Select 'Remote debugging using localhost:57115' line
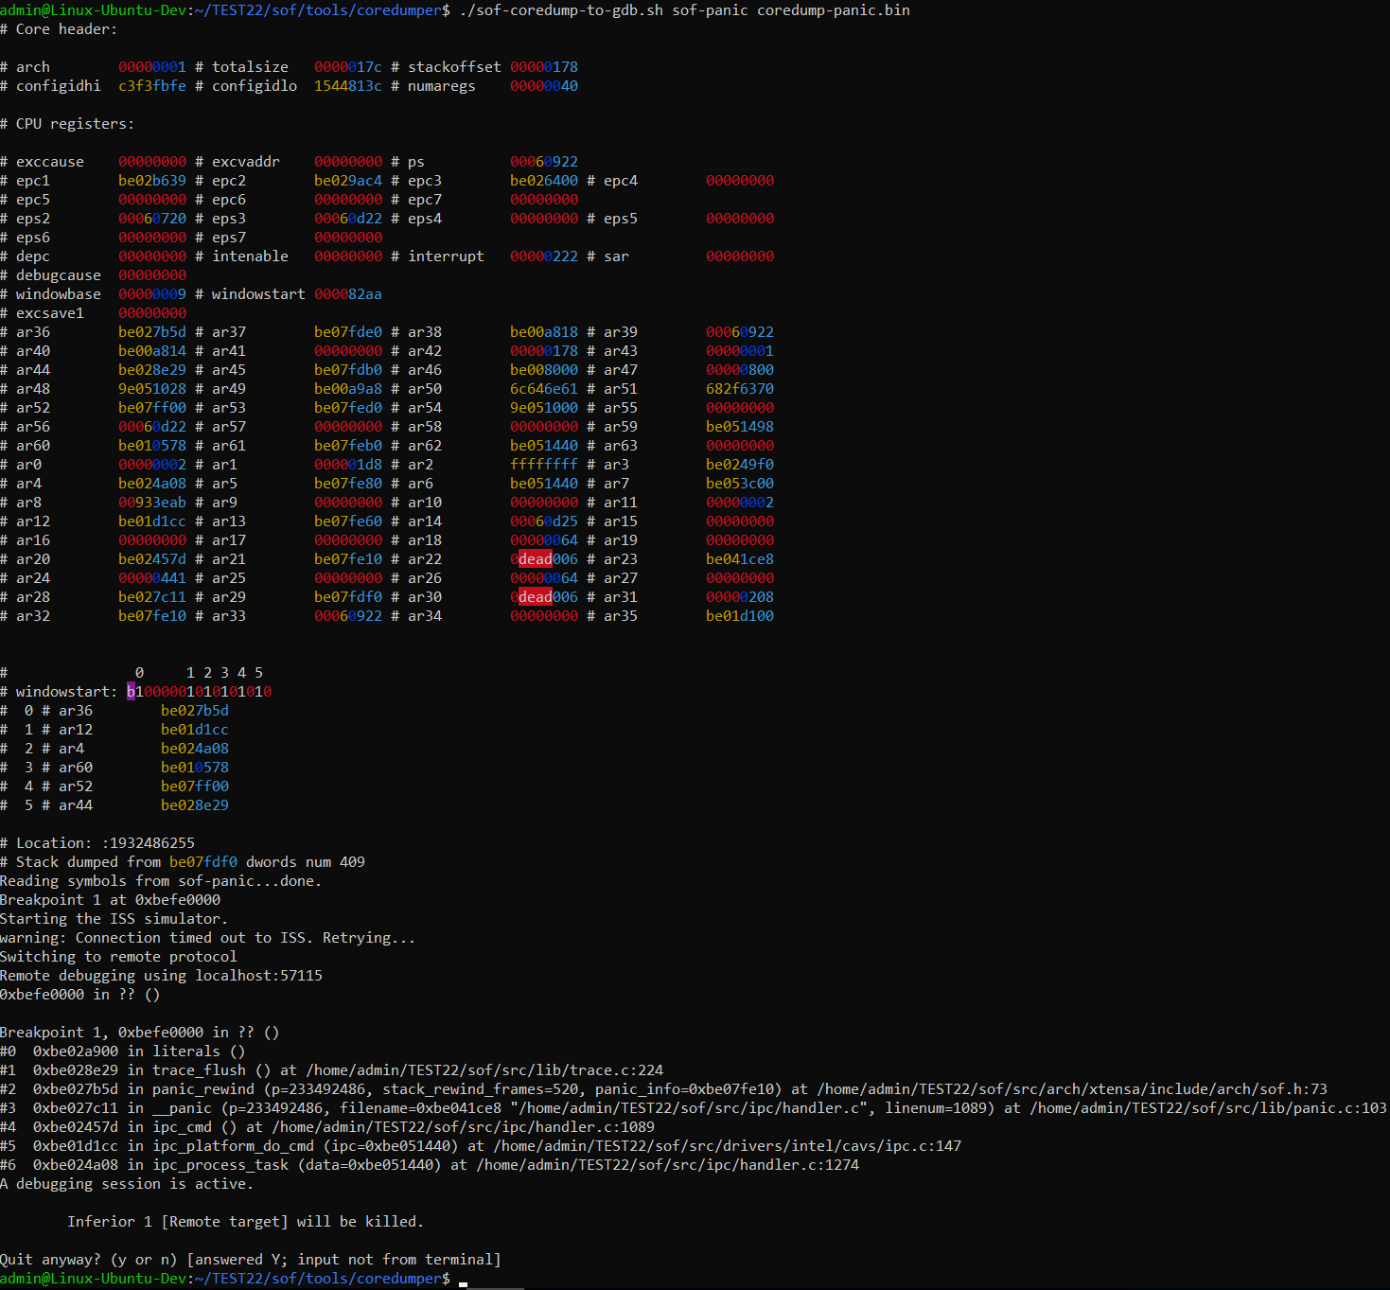The height and width of the screenshot is (1290, 1390). point(161,976)
